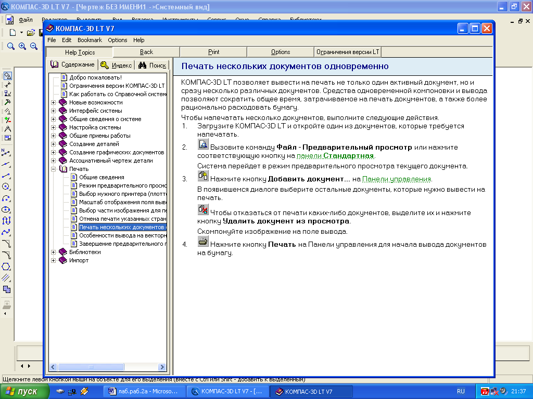This screenshot has height=399, width=533.
Task: Select the Fillet tool
Action: (x=6, y=255)
